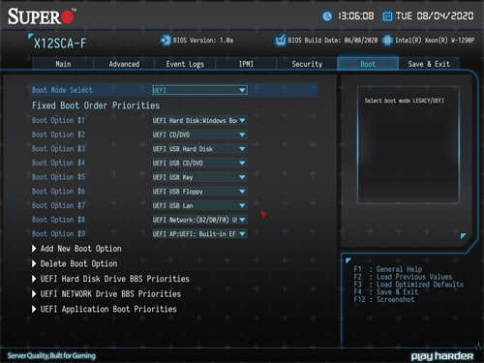Click the X12SCA-F model name
Viewport: 484px width, 363px height.
[60, 44]
